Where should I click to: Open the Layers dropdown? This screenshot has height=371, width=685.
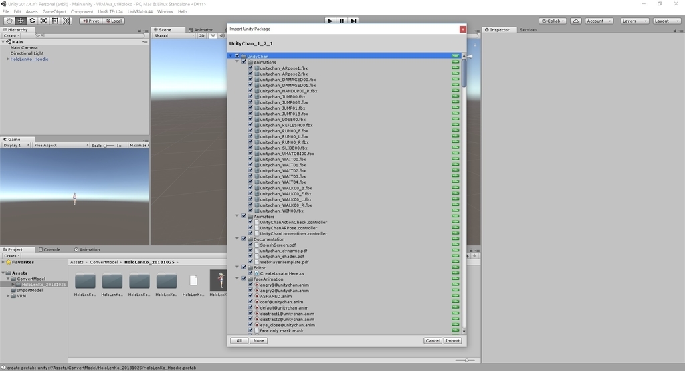633,21
